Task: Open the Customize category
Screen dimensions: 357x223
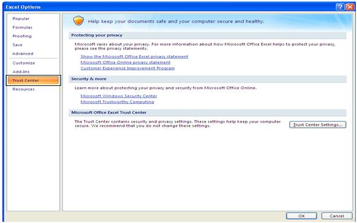Action: (x=24, y=63)
